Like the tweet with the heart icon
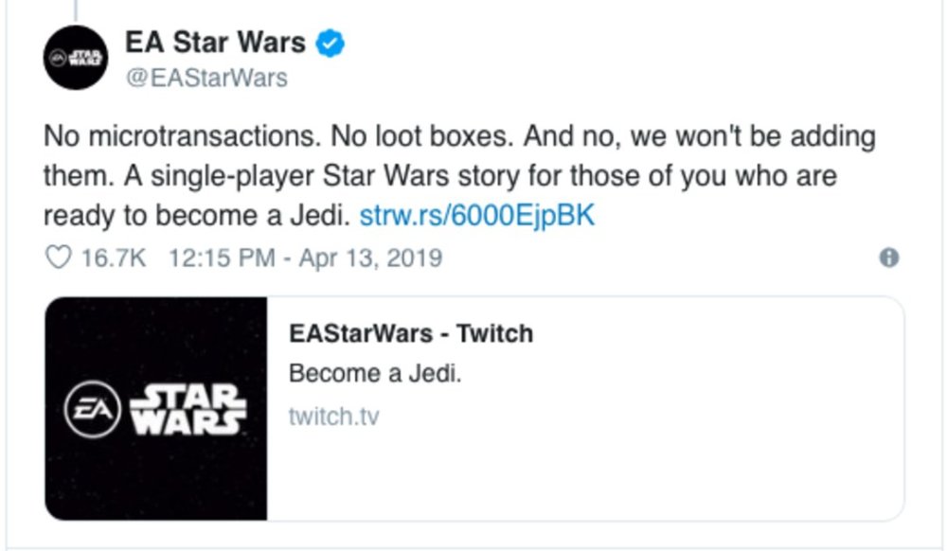 [x=59, y=258]
